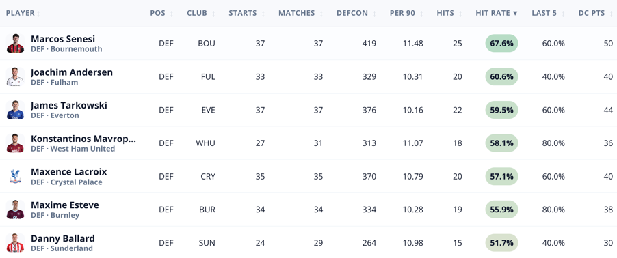The height and width of the screenshot is (258, 617).
Task: Click the Crystal Palace crest icon
Action: click(x=15, y=176)
